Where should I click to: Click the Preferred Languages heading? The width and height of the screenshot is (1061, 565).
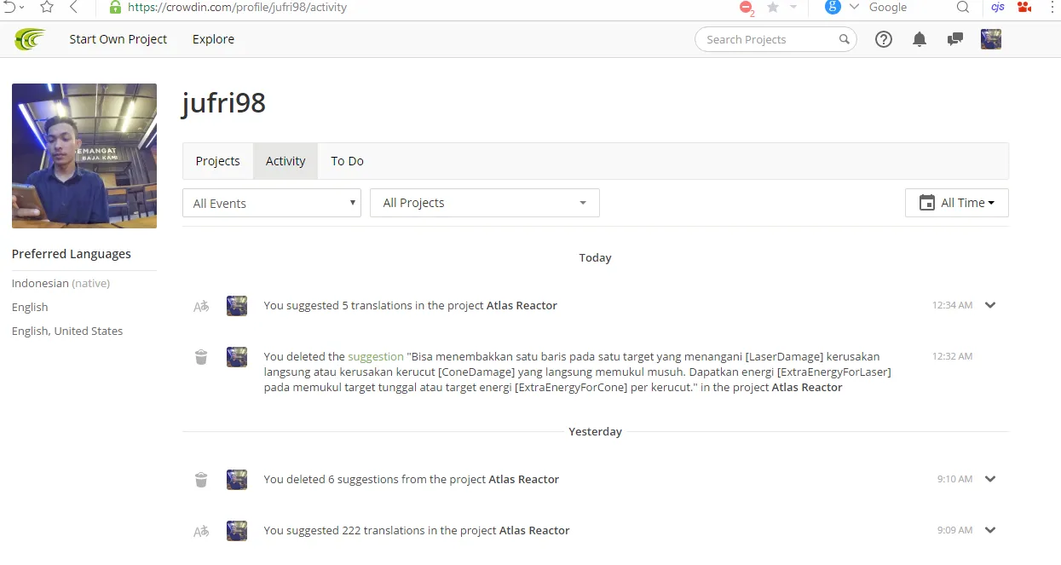[72, 254]
